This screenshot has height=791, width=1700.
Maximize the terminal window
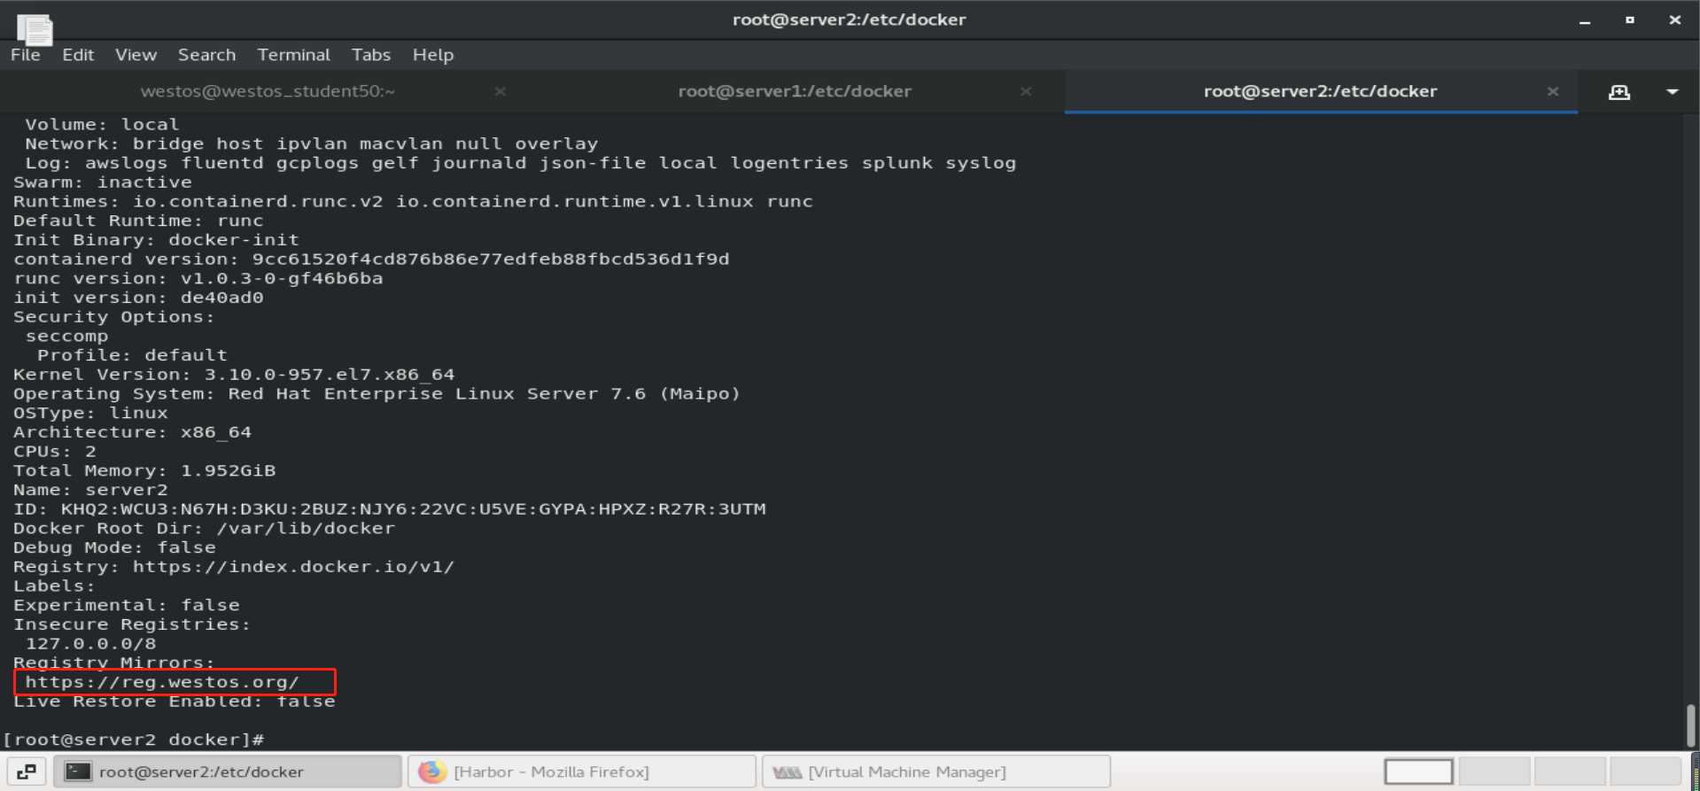(1629, 20)
